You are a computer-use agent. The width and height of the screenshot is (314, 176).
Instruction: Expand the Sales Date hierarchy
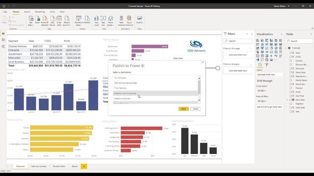pyautogui.click(x=288, y=100)
